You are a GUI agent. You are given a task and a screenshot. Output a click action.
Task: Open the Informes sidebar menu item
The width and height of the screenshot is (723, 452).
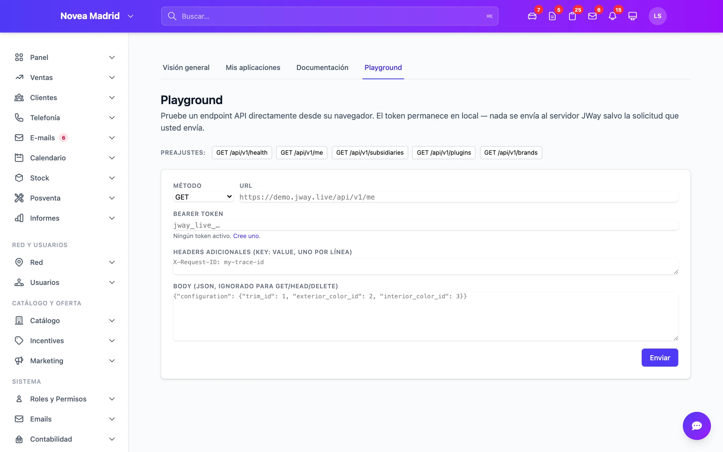point(64,218)
